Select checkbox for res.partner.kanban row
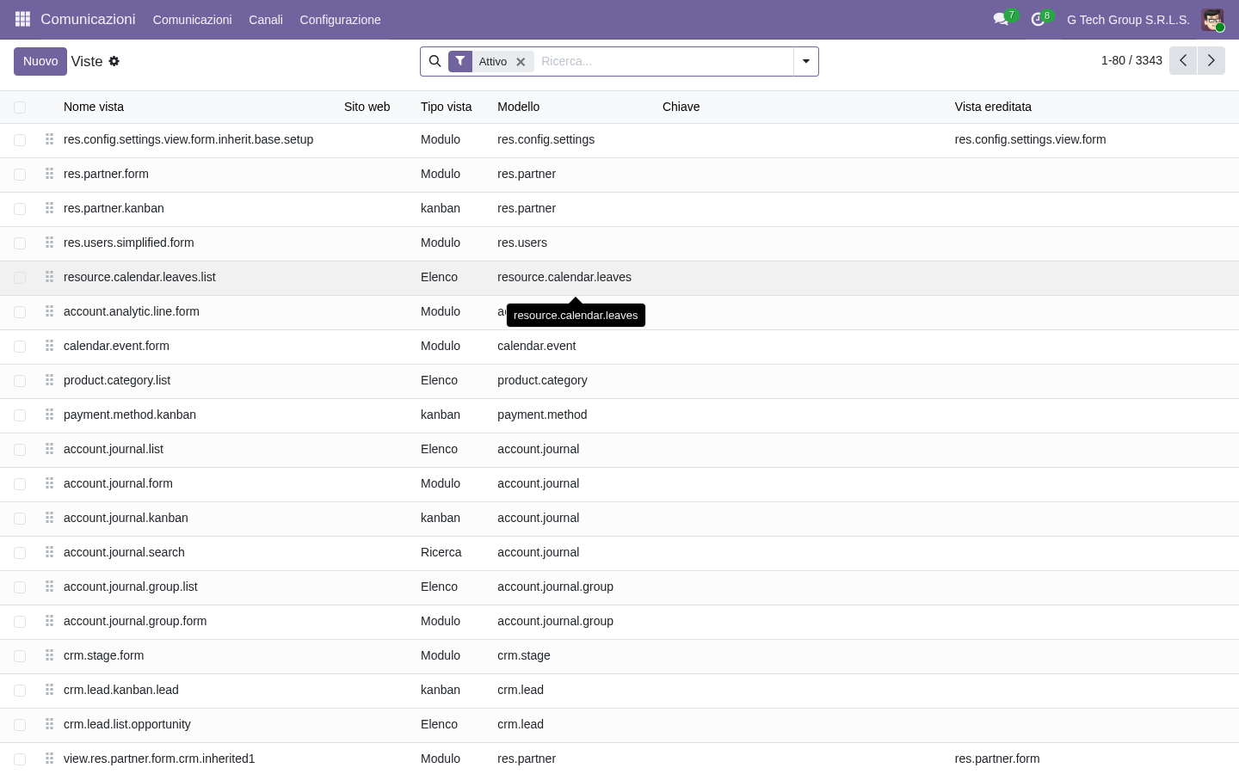Image resolution: width=1239 pixels, height=774 pixels. coord(20,209)
